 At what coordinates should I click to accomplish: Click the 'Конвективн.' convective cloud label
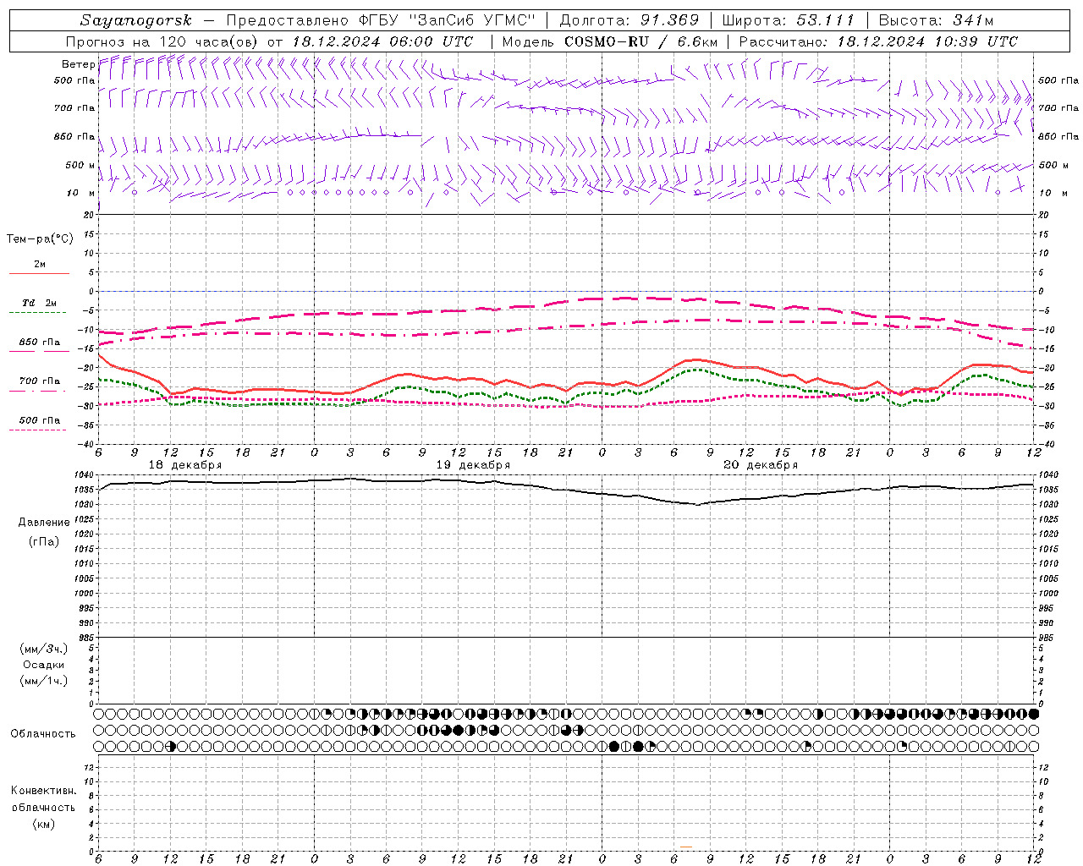pos(43,791)
